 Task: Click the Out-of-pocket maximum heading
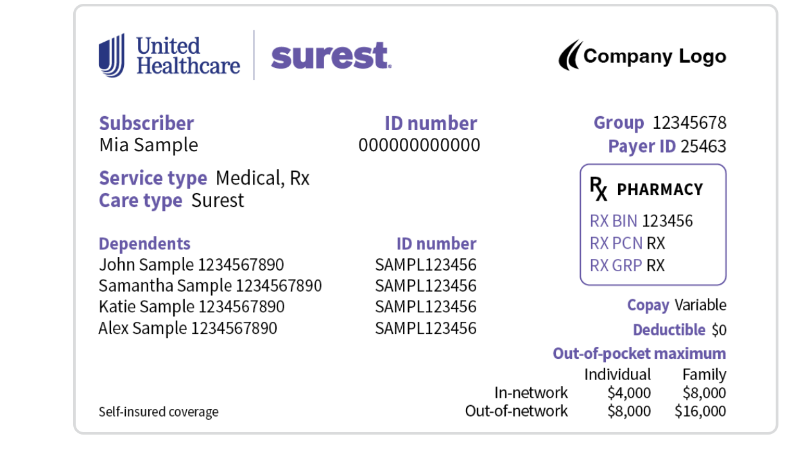(639, 353)
